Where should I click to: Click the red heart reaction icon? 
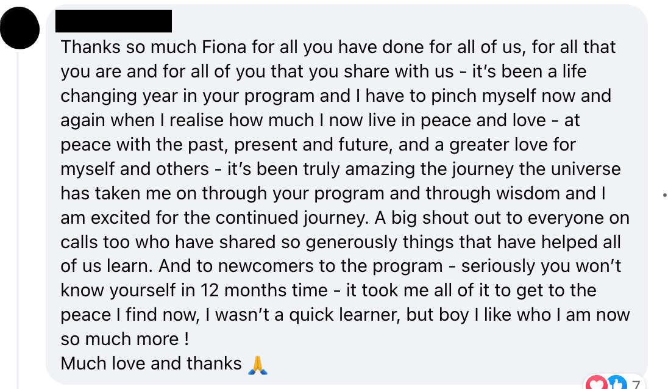(596, 384)
